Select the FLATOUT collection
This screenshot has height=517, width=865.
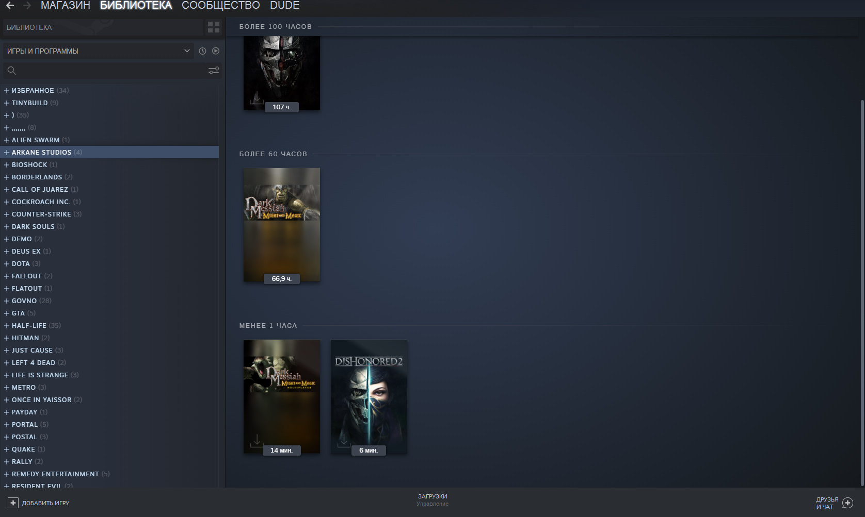click(109, 289)
